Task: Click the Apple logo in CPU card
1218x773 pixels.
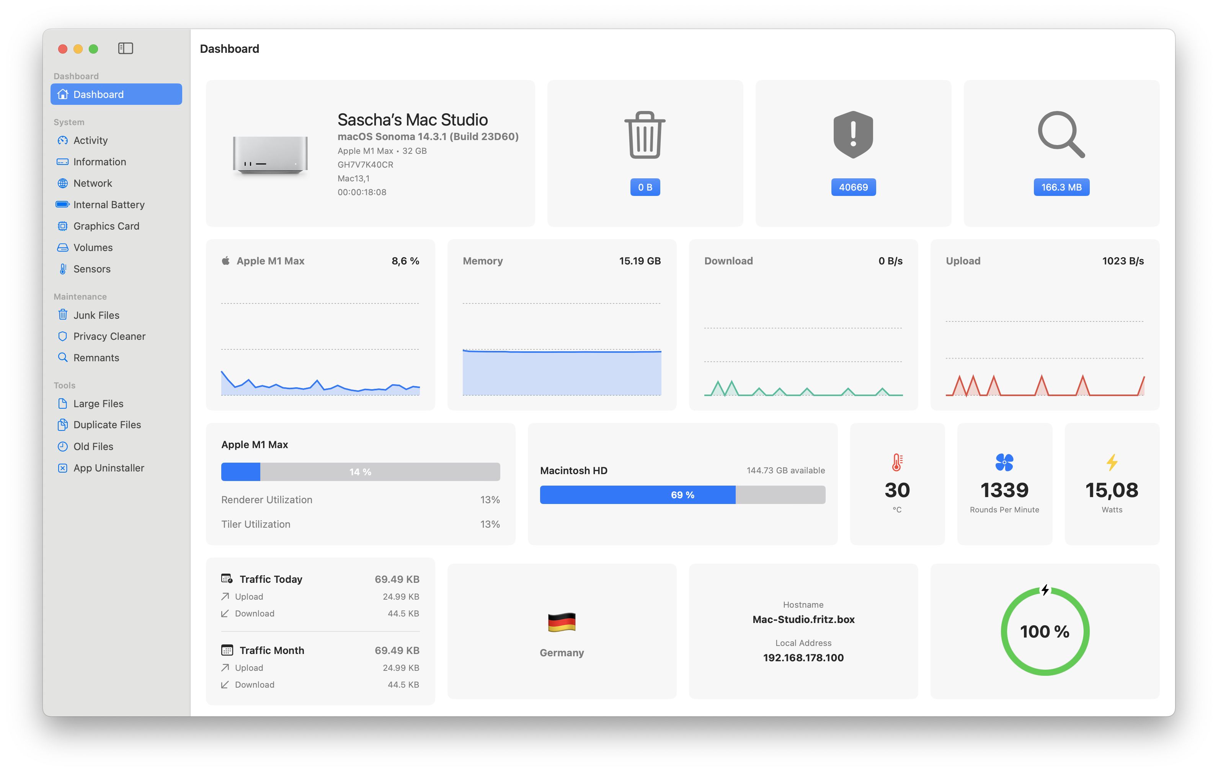Action: (225, 261)
